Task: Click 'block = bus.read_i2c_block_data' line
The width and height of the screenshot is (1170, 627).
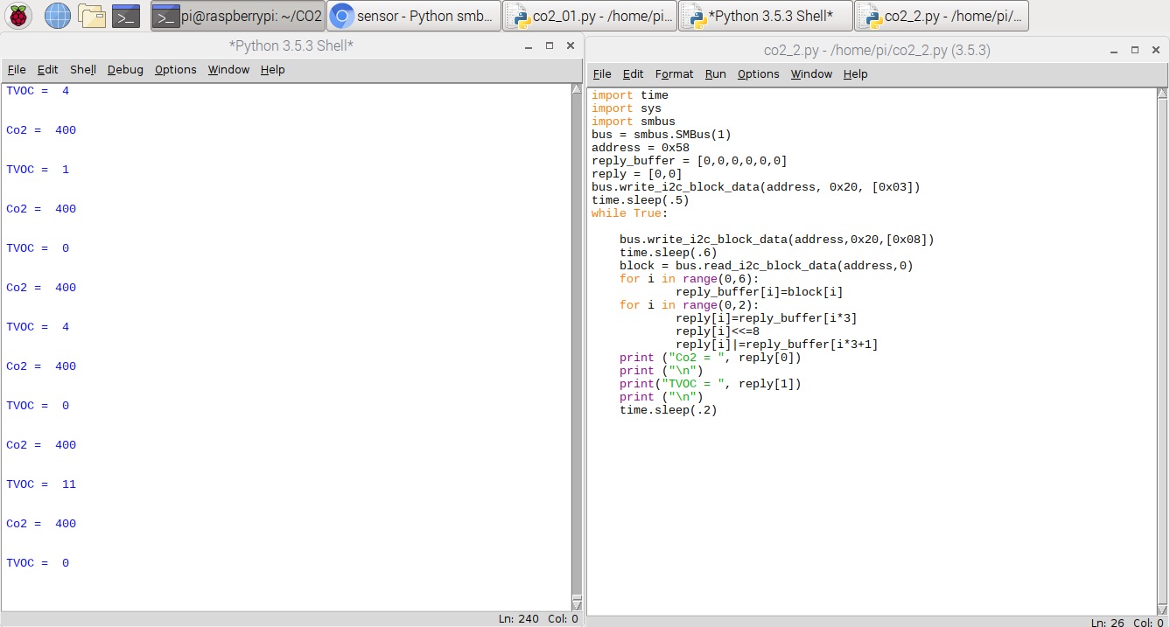Action: pos(767,266)
